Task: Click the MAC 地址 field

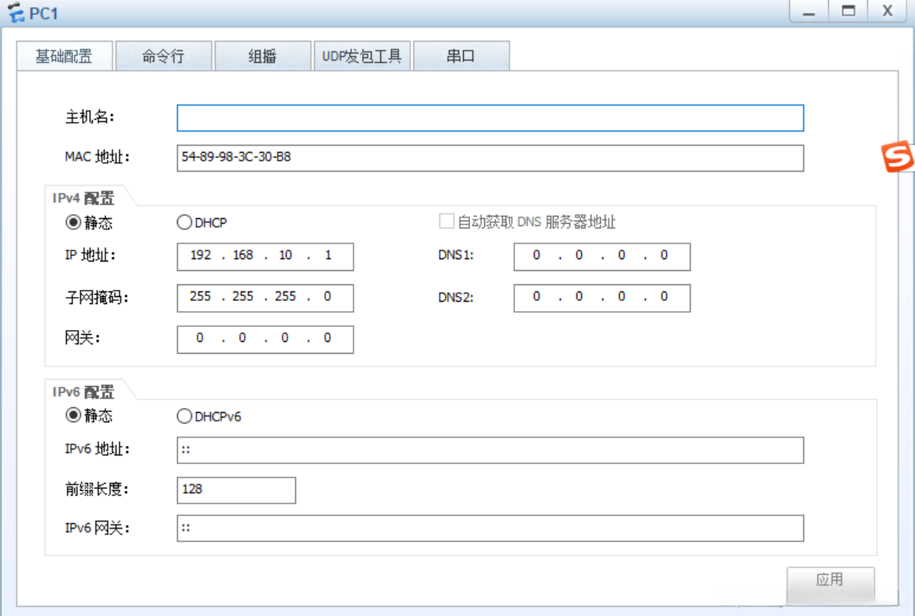Action: pos(490,158)
